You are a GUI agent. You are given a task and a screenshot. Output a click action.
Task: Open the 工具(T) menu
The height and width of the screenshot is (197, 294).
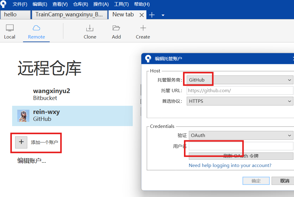coord(121,4)
